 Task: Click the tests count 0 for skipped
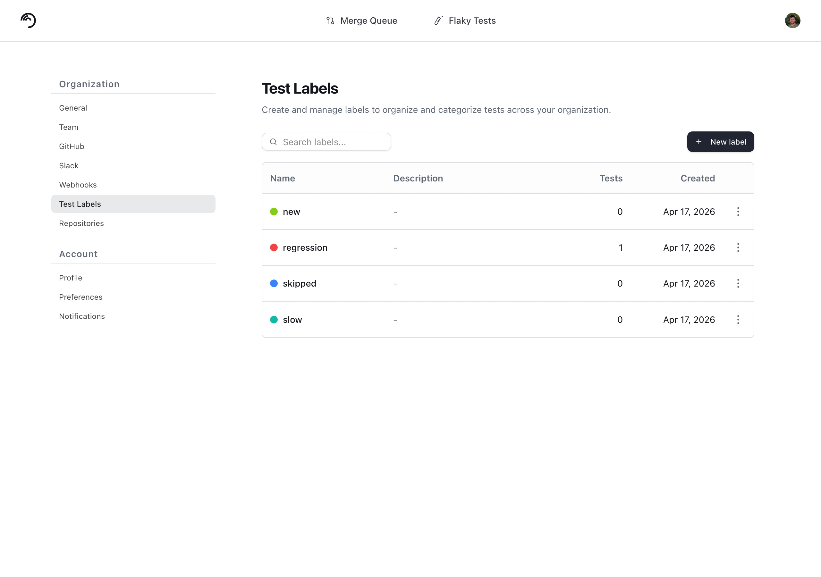click(x=620, y=283)
